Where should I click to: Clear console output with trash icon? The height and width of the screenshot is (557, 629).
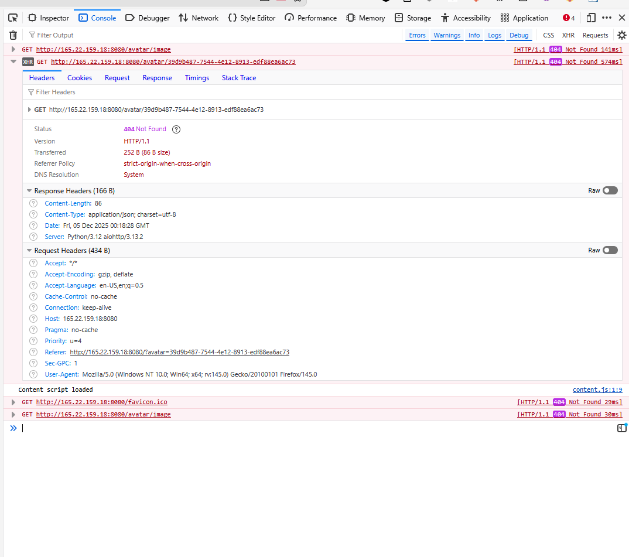(x=13, y=35)
